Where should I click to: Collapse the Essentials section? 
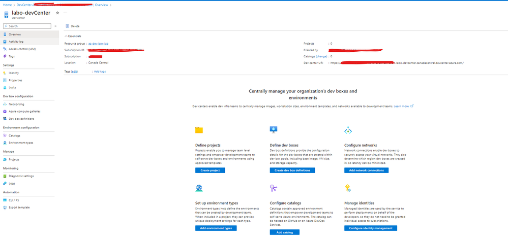(x=73, y=36)
